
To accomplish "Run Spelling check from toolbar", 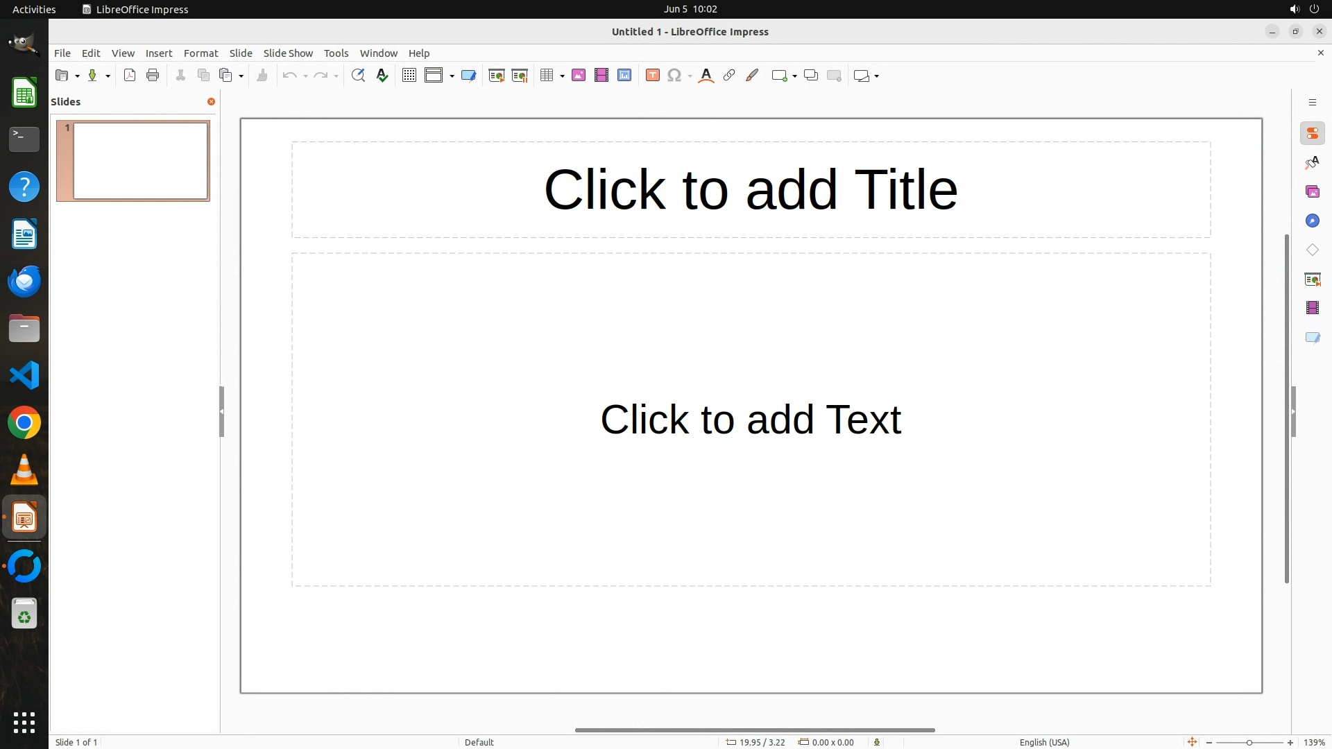I will 382,76.
